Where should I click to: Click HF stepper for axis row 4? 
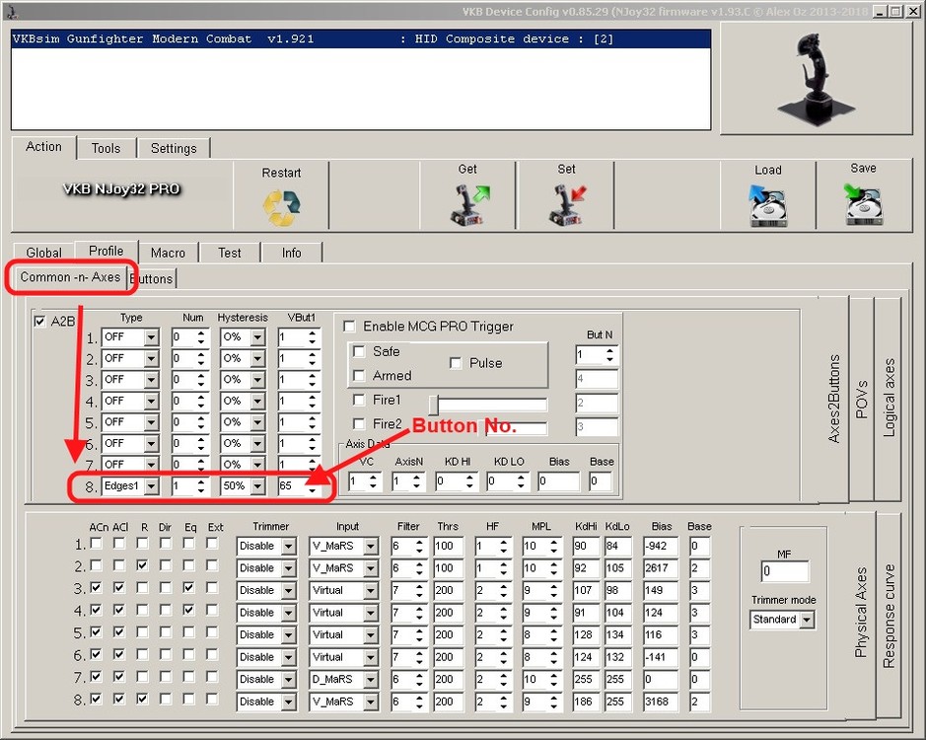pyautogui.click(x=503, y=613)
